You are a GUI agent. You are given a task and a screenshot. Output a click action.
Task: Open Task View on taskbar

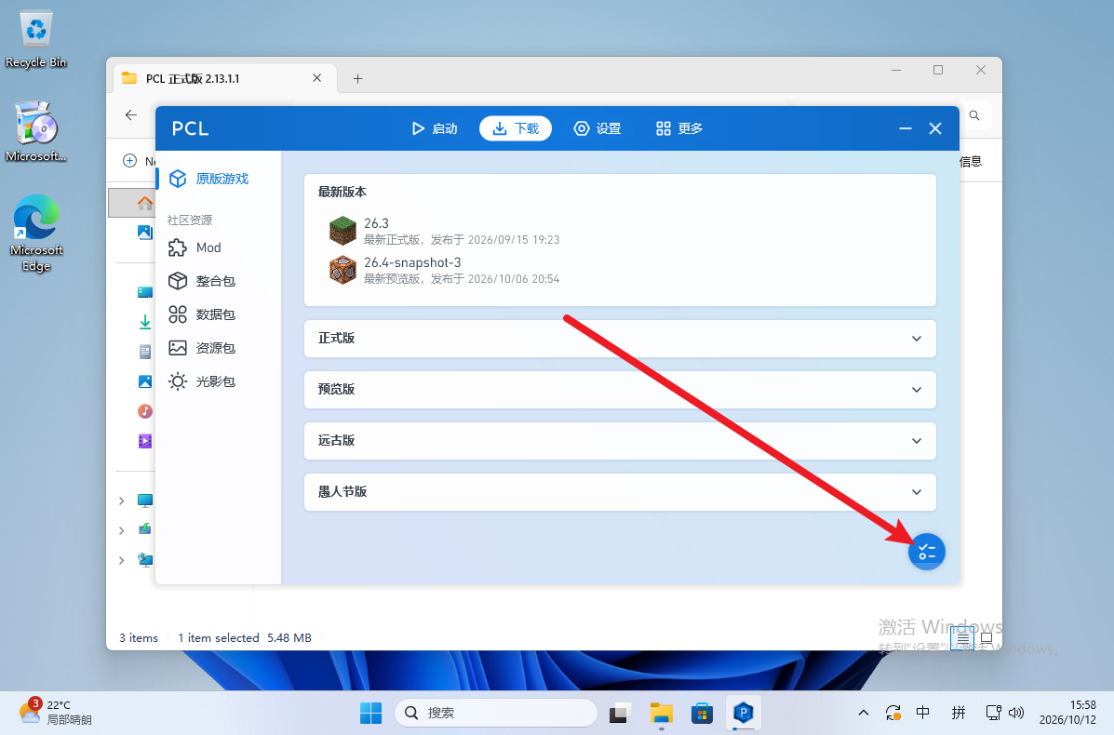point(620,713)
